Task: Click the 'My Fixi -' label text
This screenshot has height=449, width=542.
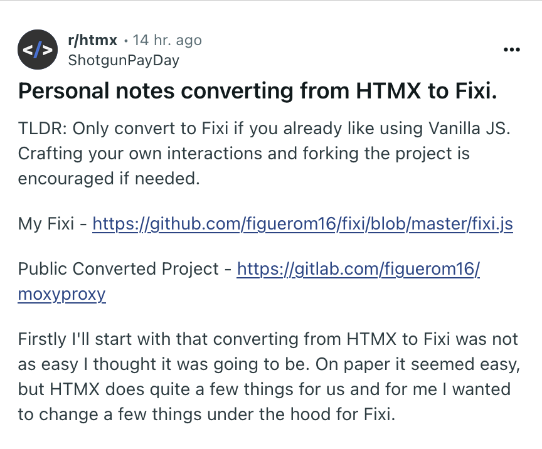Action: (x=52, y=224)
